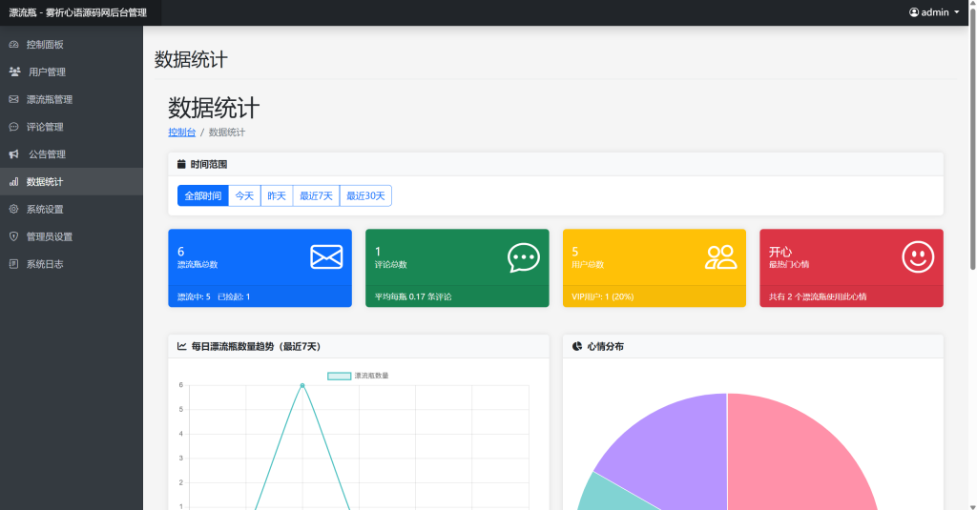Open 公告管理 from sidebar
Viewport: 977px width, 510px height.
[72, 153]
